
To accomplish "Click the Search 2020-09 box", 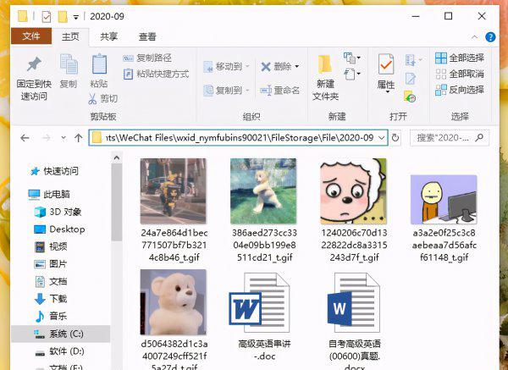I will (x=450, y=138).
